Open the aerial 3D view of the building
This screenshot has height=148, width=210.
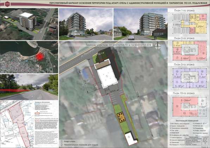click(x=29, y=24)
